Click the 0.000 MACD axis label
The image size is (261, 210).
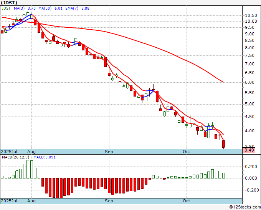click(x=251, y=178)
